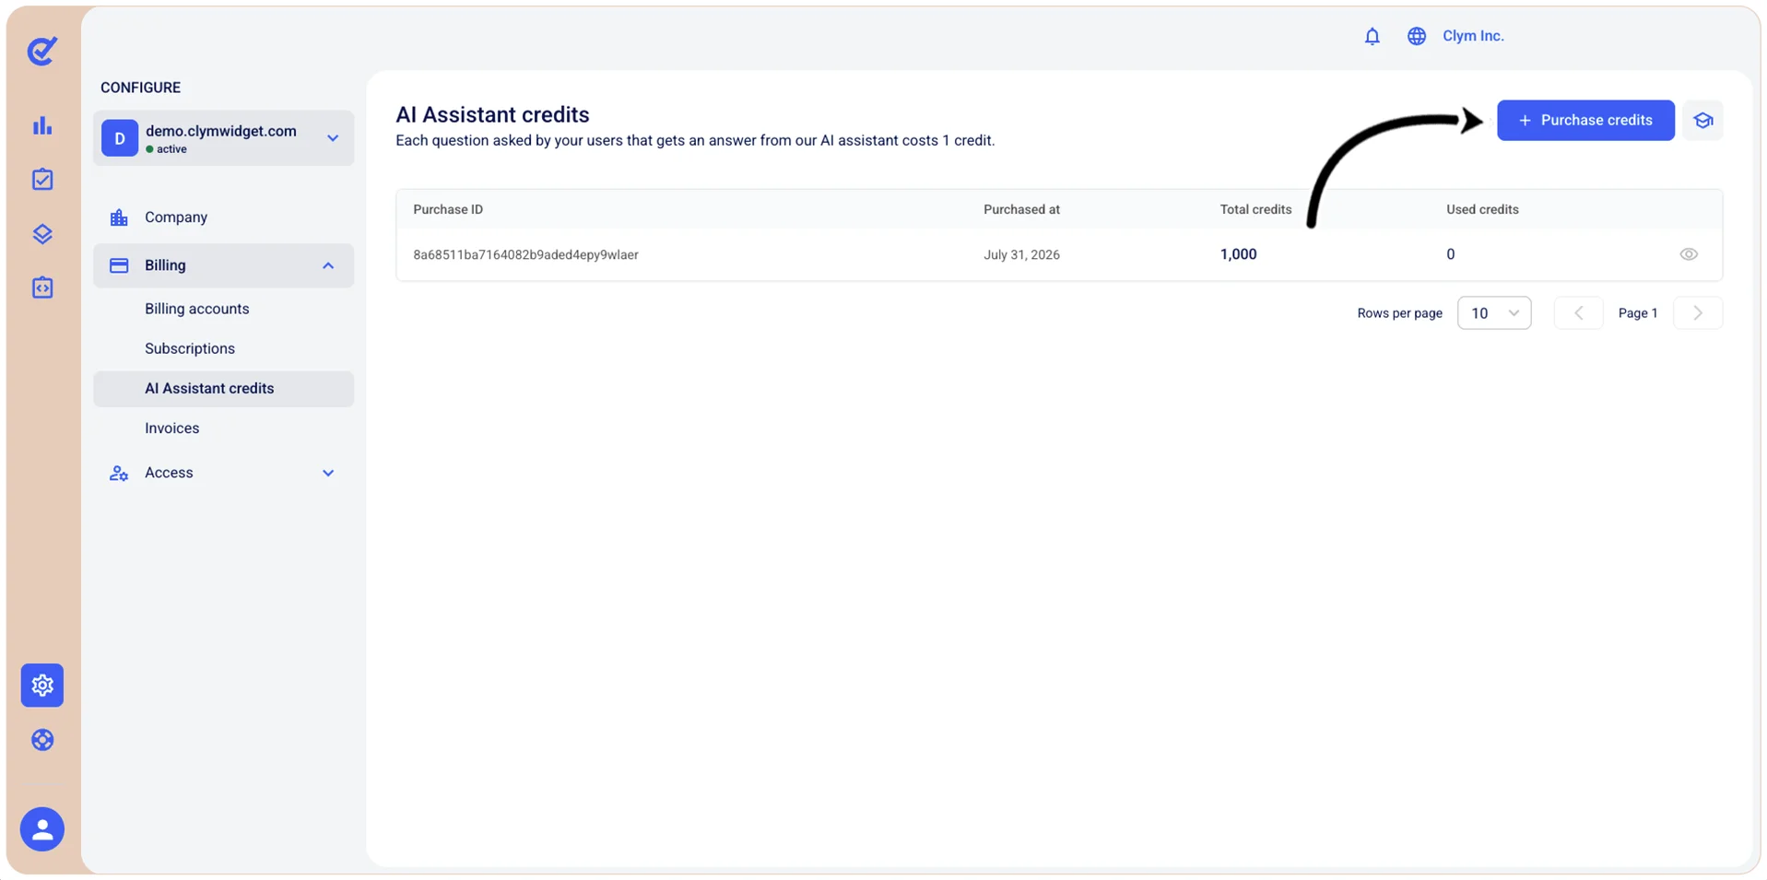This screenshot has width=1767, height=880.
Task: Click the Purchase credits button
Action: coord(1585,121)
